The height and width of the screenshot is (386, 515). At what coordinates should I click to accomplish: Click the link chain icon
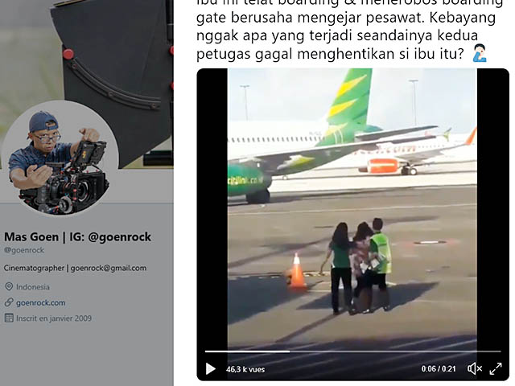point(9,302)
